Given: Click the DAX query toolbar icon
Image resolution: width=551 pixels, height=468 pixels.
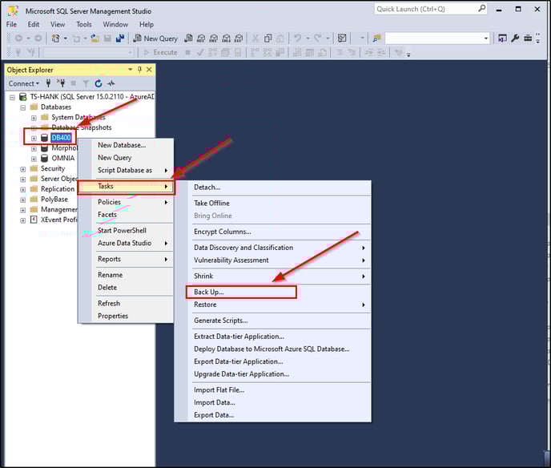Looking at the screenshot, I should point(239,38).
